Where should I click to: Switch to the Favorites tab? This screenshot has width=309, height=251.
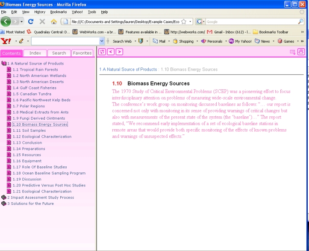click(x=82, y=53)
